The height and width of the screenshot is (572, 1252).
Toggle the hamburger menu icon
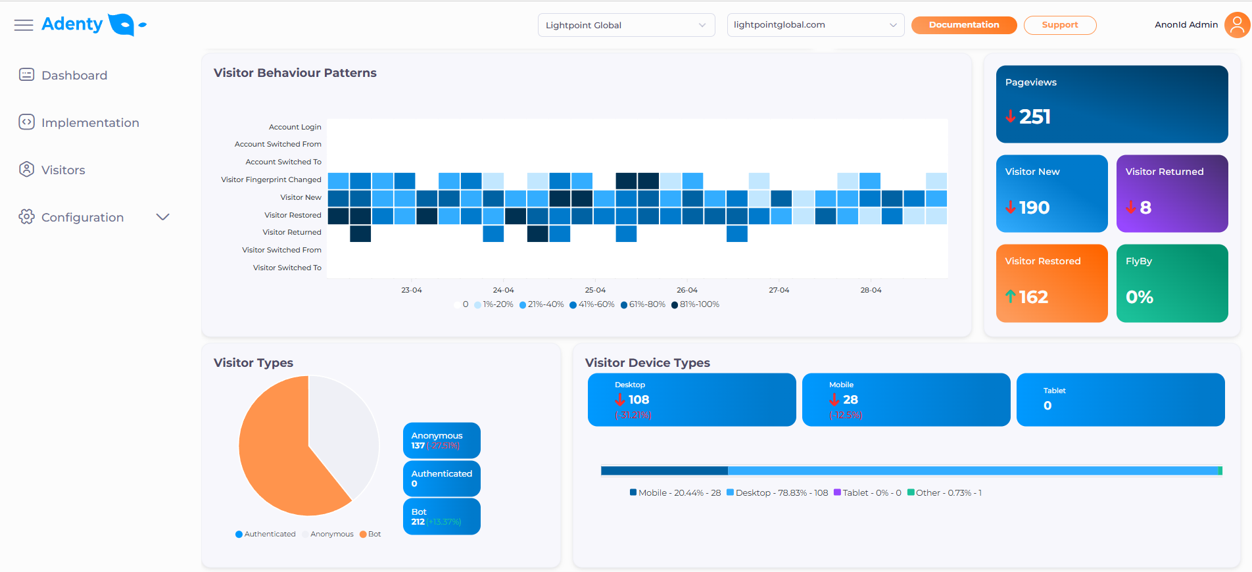click(x=24, y=25)
